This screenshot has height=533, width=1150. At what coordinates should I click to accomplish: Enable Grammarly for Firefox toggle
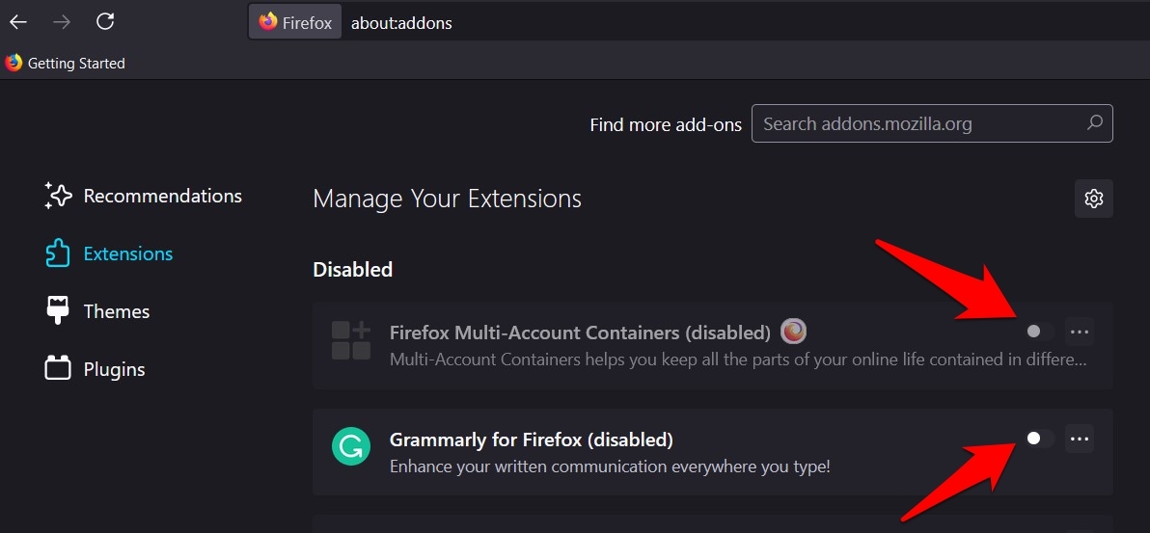(x=1038, y=439)
